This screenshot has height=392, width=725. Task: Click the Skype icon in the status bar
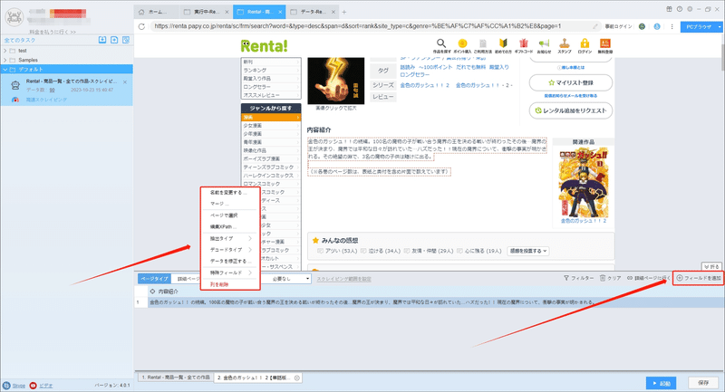click(x=6, y=386)
